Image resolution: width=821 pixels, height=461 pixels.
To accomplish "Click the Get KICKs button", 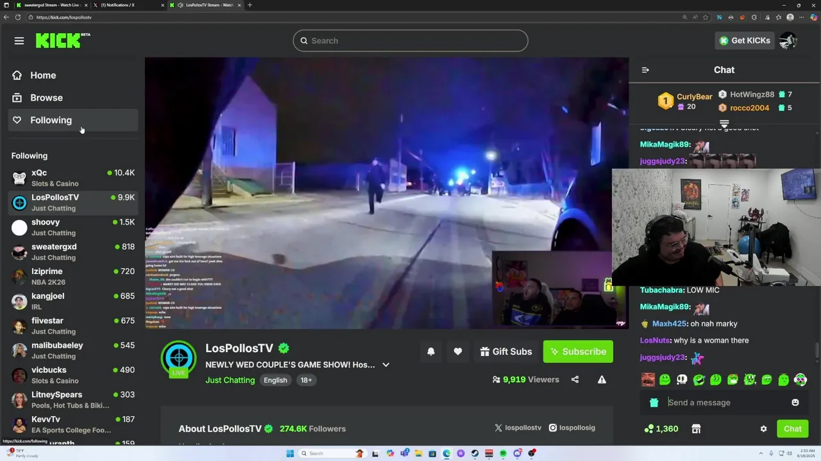I will (x=744, y=40).
